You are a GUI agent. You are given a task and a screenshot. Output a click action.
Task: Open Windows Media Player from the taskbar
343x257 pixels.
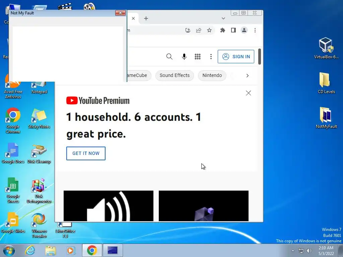coord(71,250)
